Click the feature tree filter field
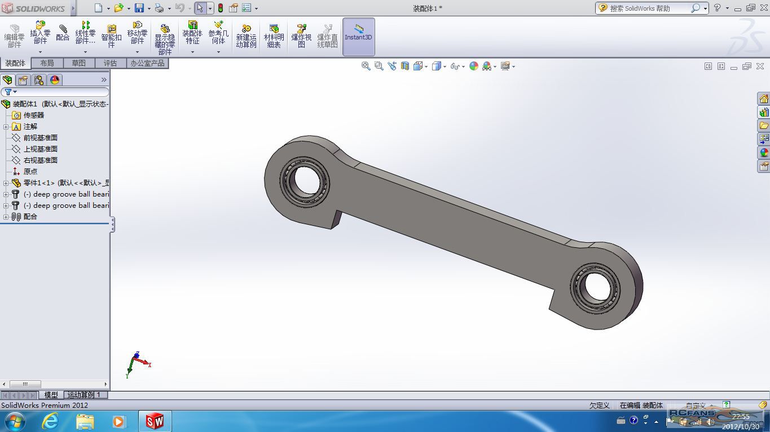Screen dimensions: 770x432 [55, 92]
